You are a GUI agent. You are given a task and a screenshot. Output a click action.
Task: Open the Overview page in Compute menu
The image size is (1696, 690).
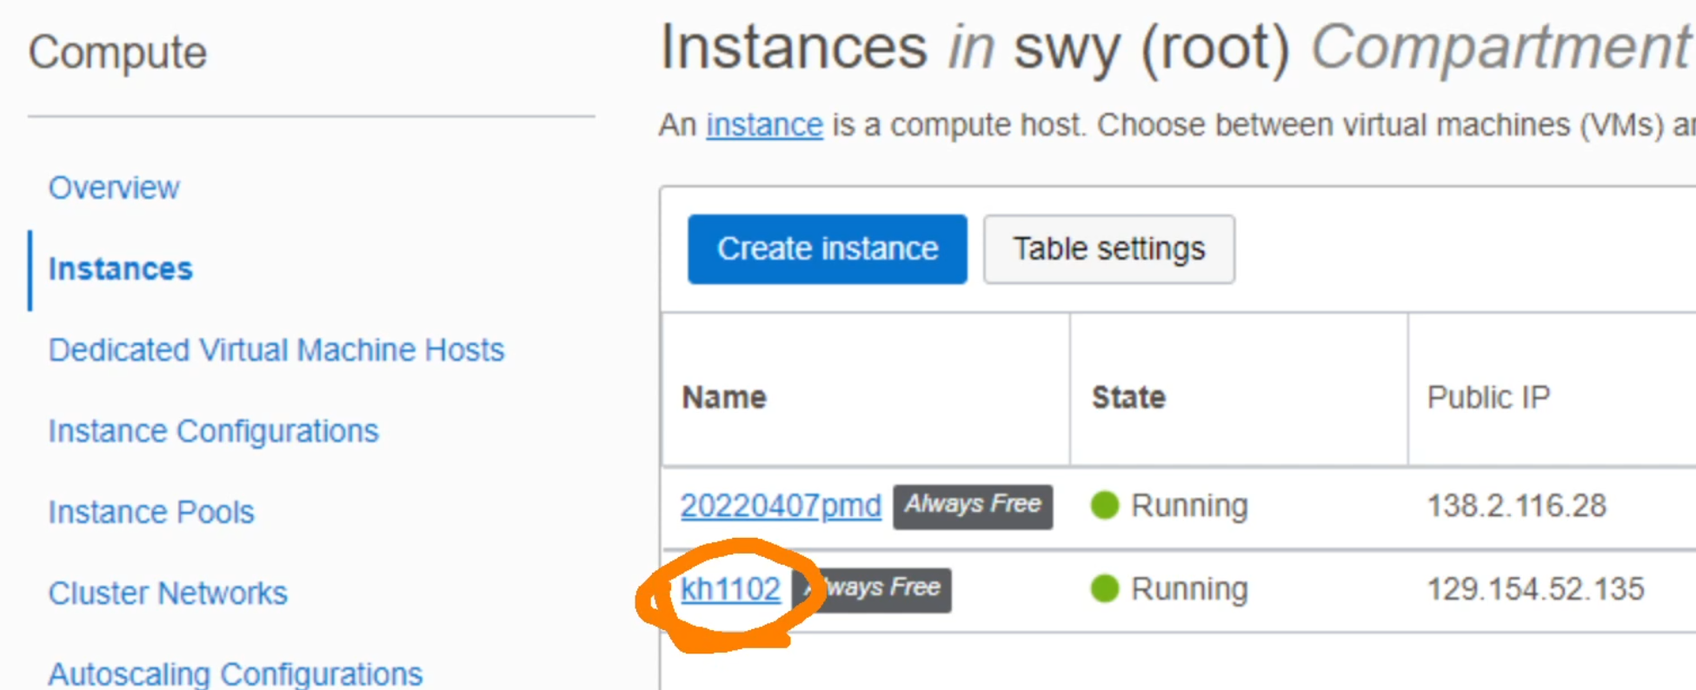(x=114, y=188)
